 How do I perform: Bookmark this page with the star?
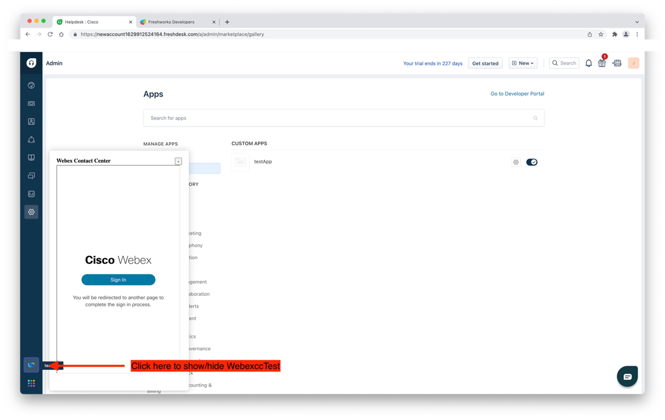click(601, 34)
